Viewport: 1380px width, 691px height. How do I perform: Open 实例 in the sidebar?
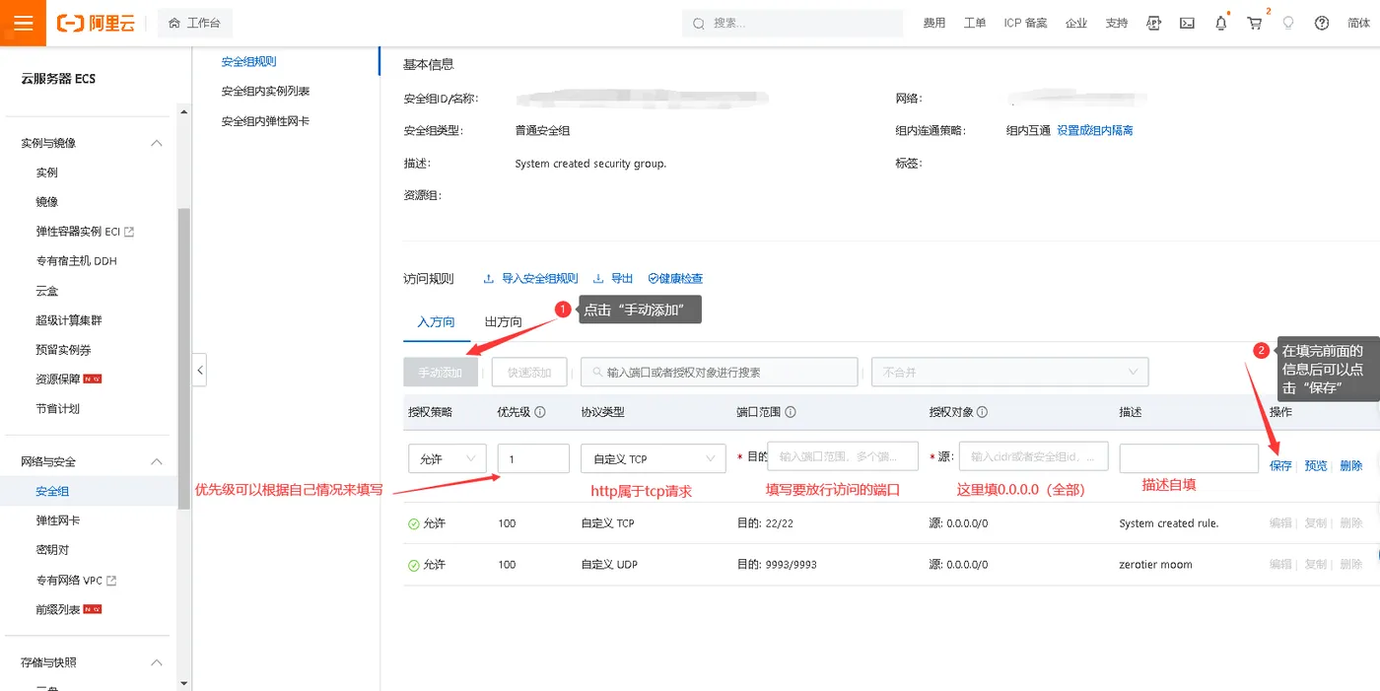tap(47, 173)
